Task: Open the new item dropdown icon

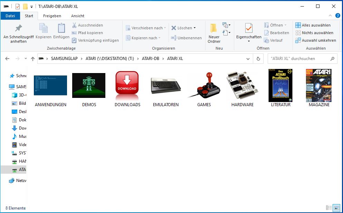Action: pyautogui.click(x=226, y=25)
